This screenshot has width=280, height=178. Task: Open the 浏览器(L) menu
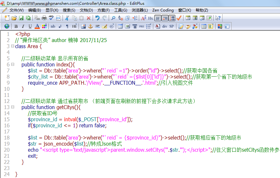pos(140,10)
